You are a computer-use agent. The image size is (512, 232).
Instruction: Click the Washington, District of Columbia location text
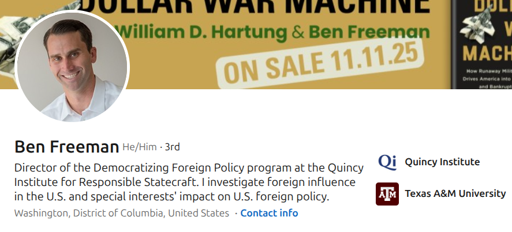(x=121, y=213)
